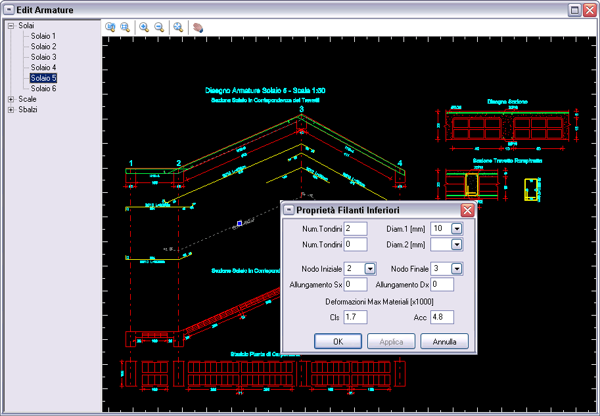Select the zoom window tool

125,27
